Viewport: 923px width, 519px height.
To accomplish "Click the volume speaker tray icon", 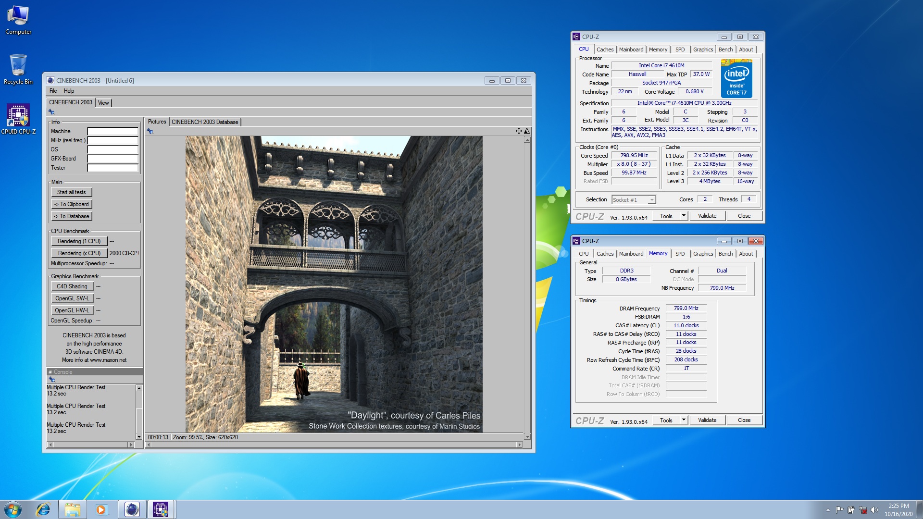I will click(x=874, y=510).
